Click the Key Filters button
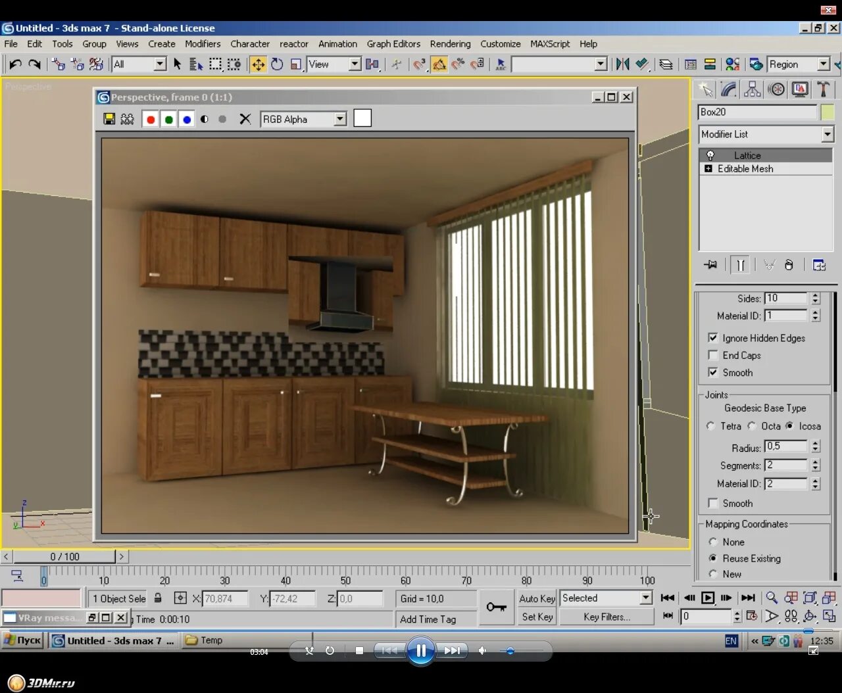842x693 pixels. pos(607,617)
